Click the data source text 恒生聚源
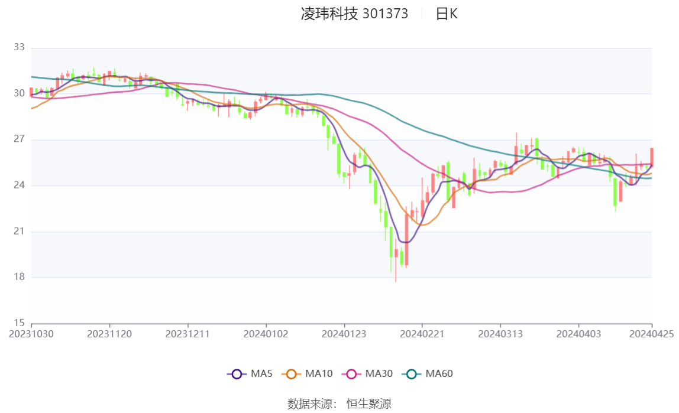The height and width of the screenshot is (413, 679). (369, 404)
